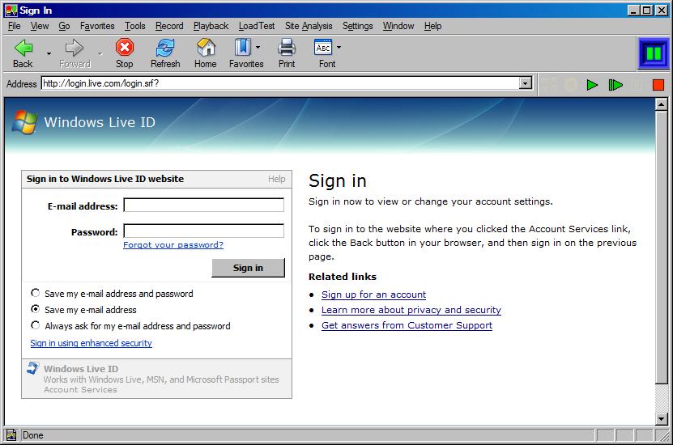The image size is (673, 445).
Task: Click Help link in sign-in box header
Action: [277, 179]
